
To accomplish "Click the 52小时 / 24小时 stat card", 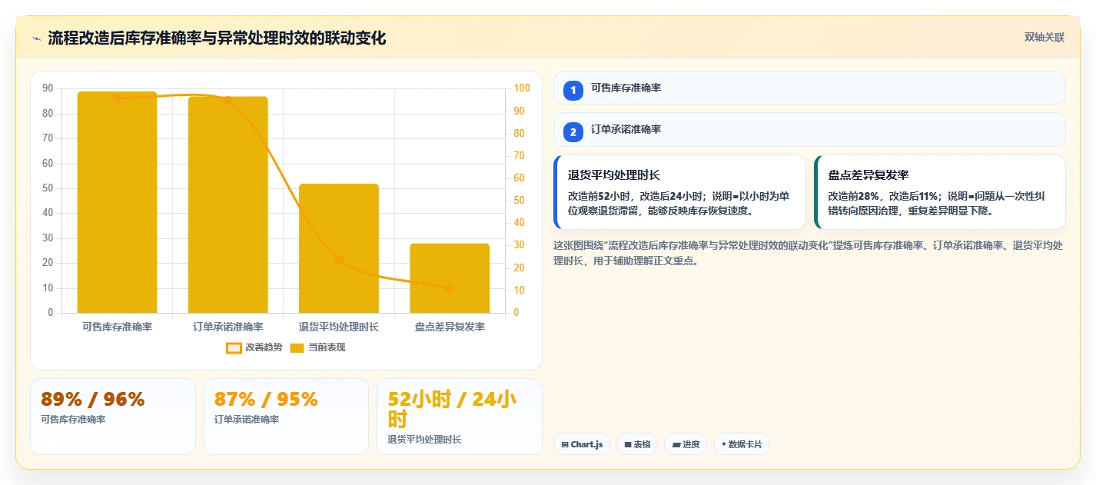I will (460, 416).
